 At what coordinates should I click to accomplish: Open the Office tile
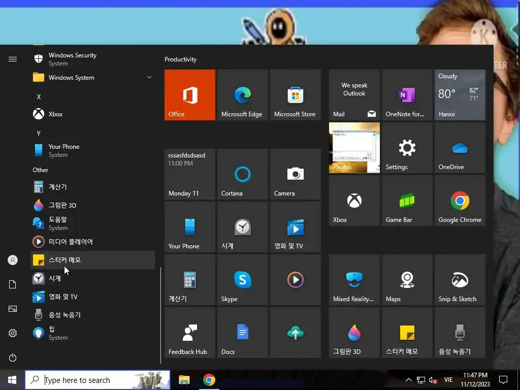pyautogui.click(x=190, y=95)
